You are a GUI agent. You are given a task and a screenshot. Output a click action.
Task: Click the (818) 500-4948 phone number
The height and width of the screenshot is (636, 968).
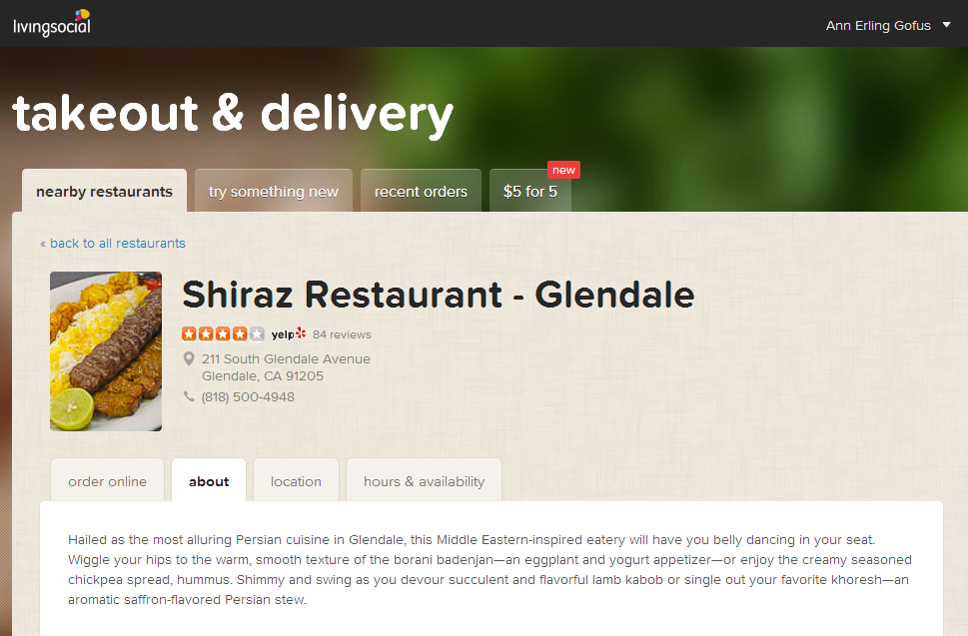coord(248,396)
